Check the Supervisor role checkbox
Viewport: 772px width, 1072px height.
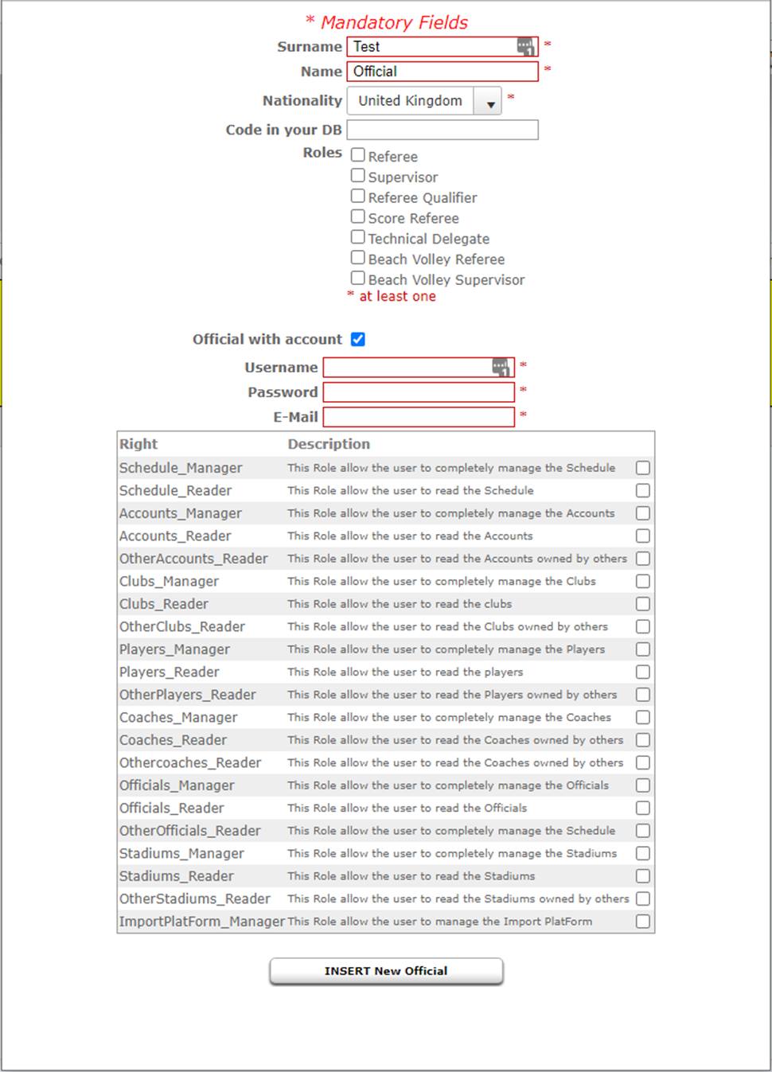click(358, 175)
